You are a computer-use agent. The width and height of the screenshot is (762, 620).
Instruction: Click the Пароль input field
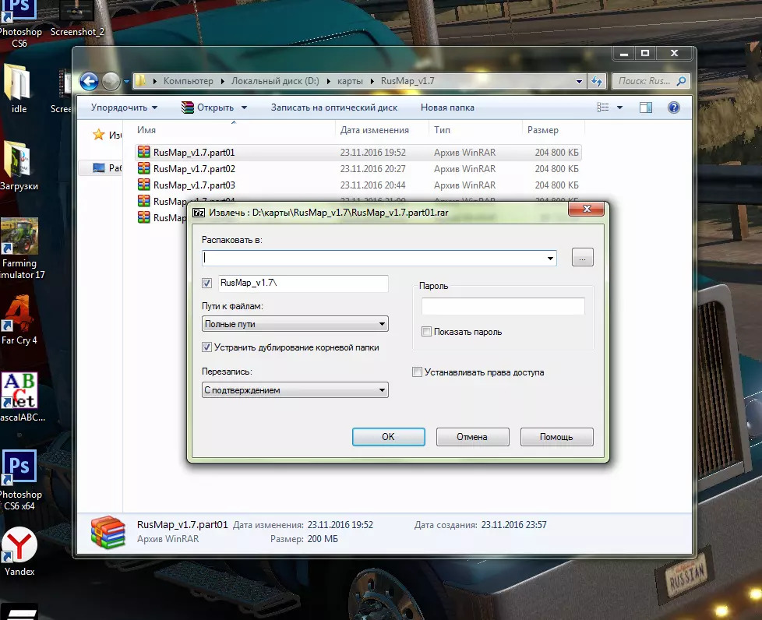pos(503,307)
